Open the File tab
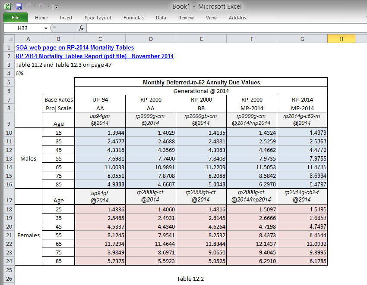 tap(16, 18)
